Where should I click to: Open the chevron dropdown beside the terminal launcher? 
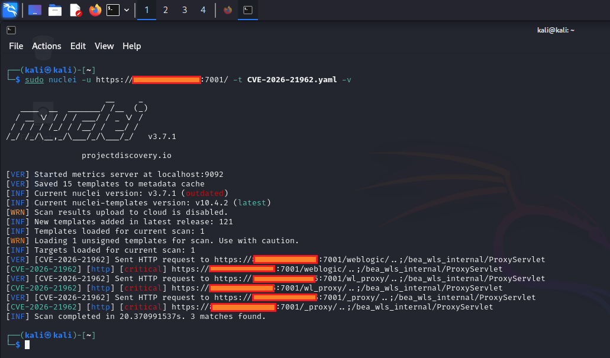pyautogui.click(x=125, y=10)
